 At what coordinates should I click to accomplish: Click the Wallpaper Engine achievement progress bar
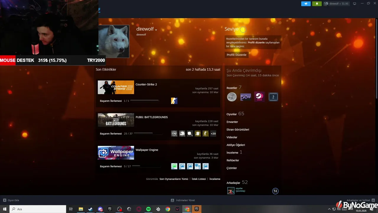[x=146, y=166]
